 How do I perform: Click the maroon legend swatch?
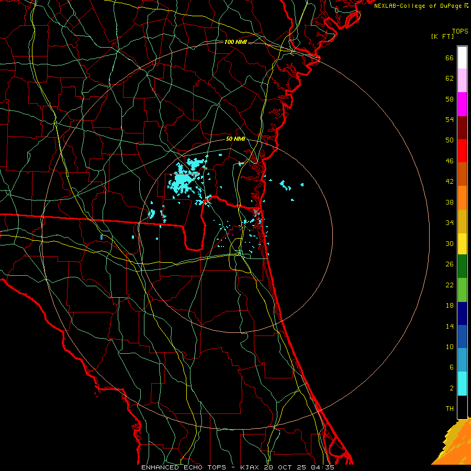(x=462, y=127)
